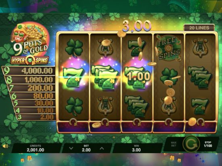This screenshot has height=166, width=222.
Task: Click the green spin button
Action: coord(191,144)
